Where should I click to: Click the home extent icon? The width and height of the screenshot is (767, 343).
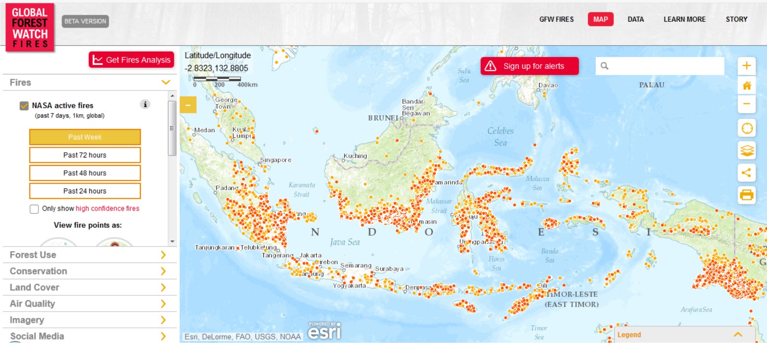(x=746, y=85)
